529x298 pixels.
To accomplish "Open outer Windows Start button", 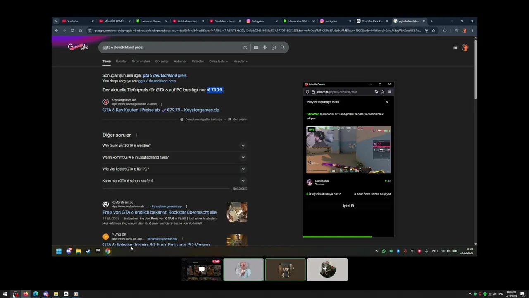I will (5, 294).
